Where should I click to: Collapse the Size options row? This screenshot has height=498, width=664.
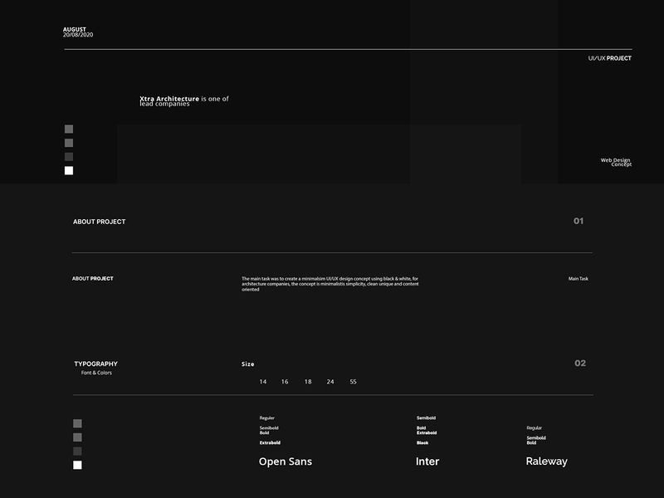click(x=247, y=363)
